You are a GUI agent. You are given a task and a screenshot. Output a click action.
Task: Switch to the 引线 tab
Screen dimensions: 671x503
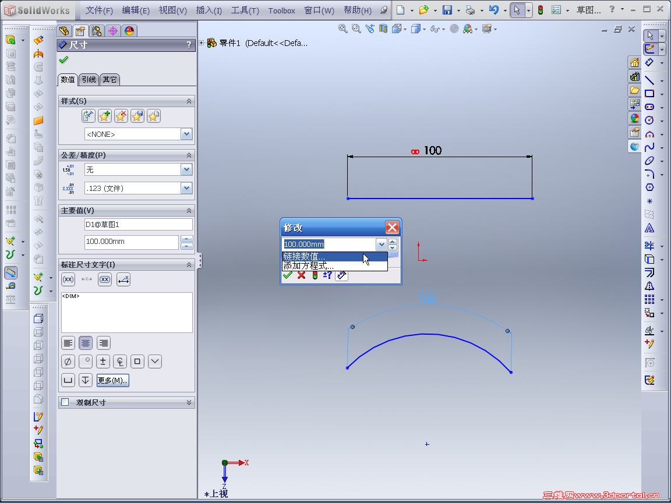tap(89, 80)
